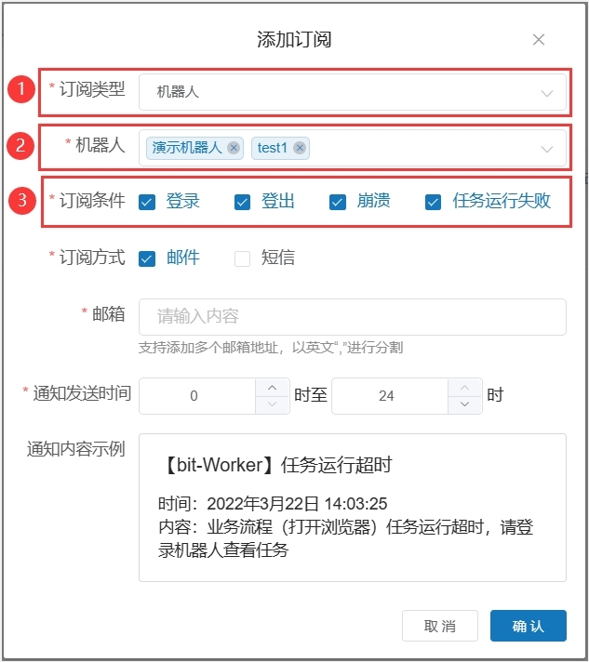Image resolution: width=589 pixels, height=662 pixels.
Task: Enable the 短信 subscription method
Action: [x=242, y=258]
